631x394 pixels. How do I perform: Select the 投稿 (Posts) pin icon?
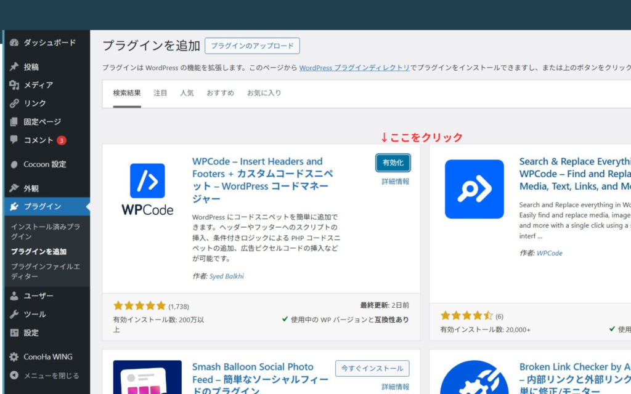coord(15,66)
